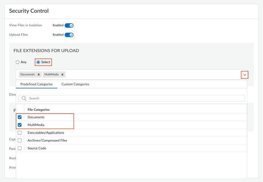Turn off the Upload Files switch
The height and width of the screenshot is (182, 263).
coord(69,35)
